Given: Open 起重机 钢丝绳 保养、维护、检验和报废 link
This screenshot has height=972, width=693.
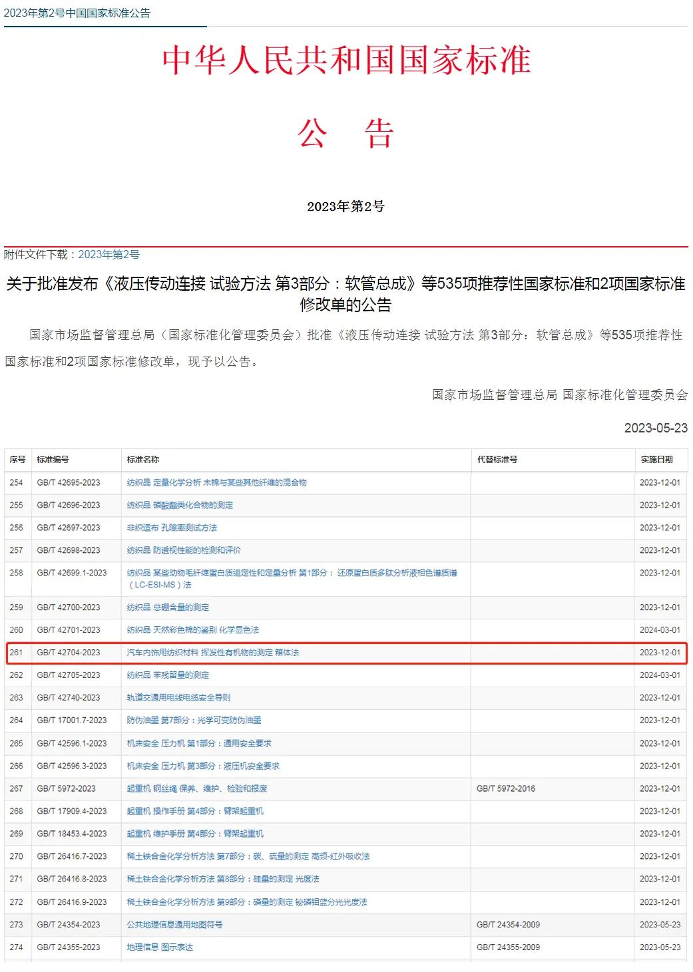Looking at the screenshot, I should coord(197,788).
